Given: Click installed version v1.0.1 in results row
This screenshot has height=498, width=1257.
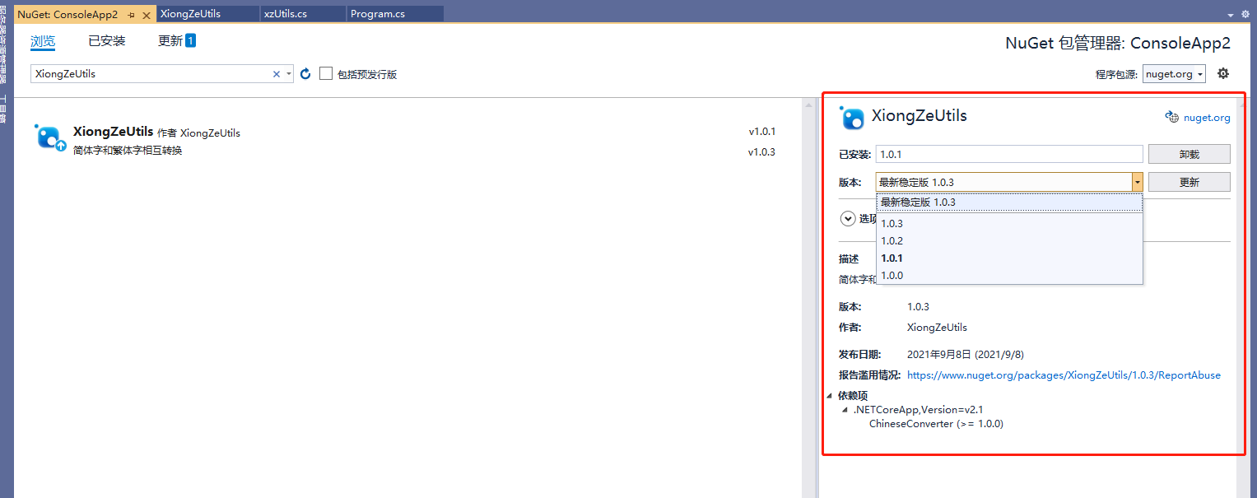Looking at the screenshot, I should pyautogui.click(x=762, y=132).
